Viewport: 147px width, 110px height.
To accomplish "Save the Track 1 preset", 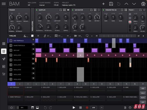I will [140, 10].
